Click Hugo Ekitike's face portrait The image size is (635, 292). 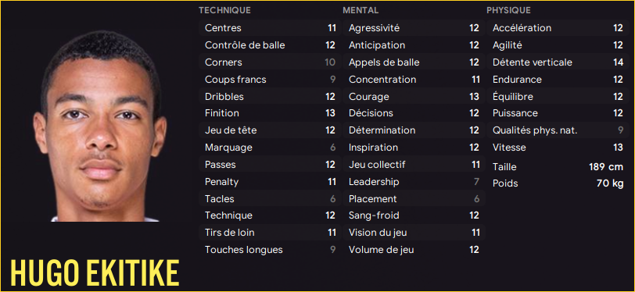(99, 126)
